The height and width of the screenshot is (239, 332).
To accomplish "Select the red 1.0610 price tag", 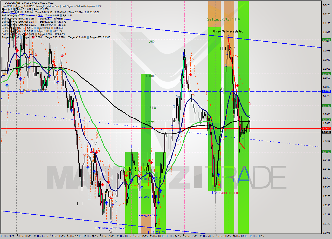I will click(326, 128).
